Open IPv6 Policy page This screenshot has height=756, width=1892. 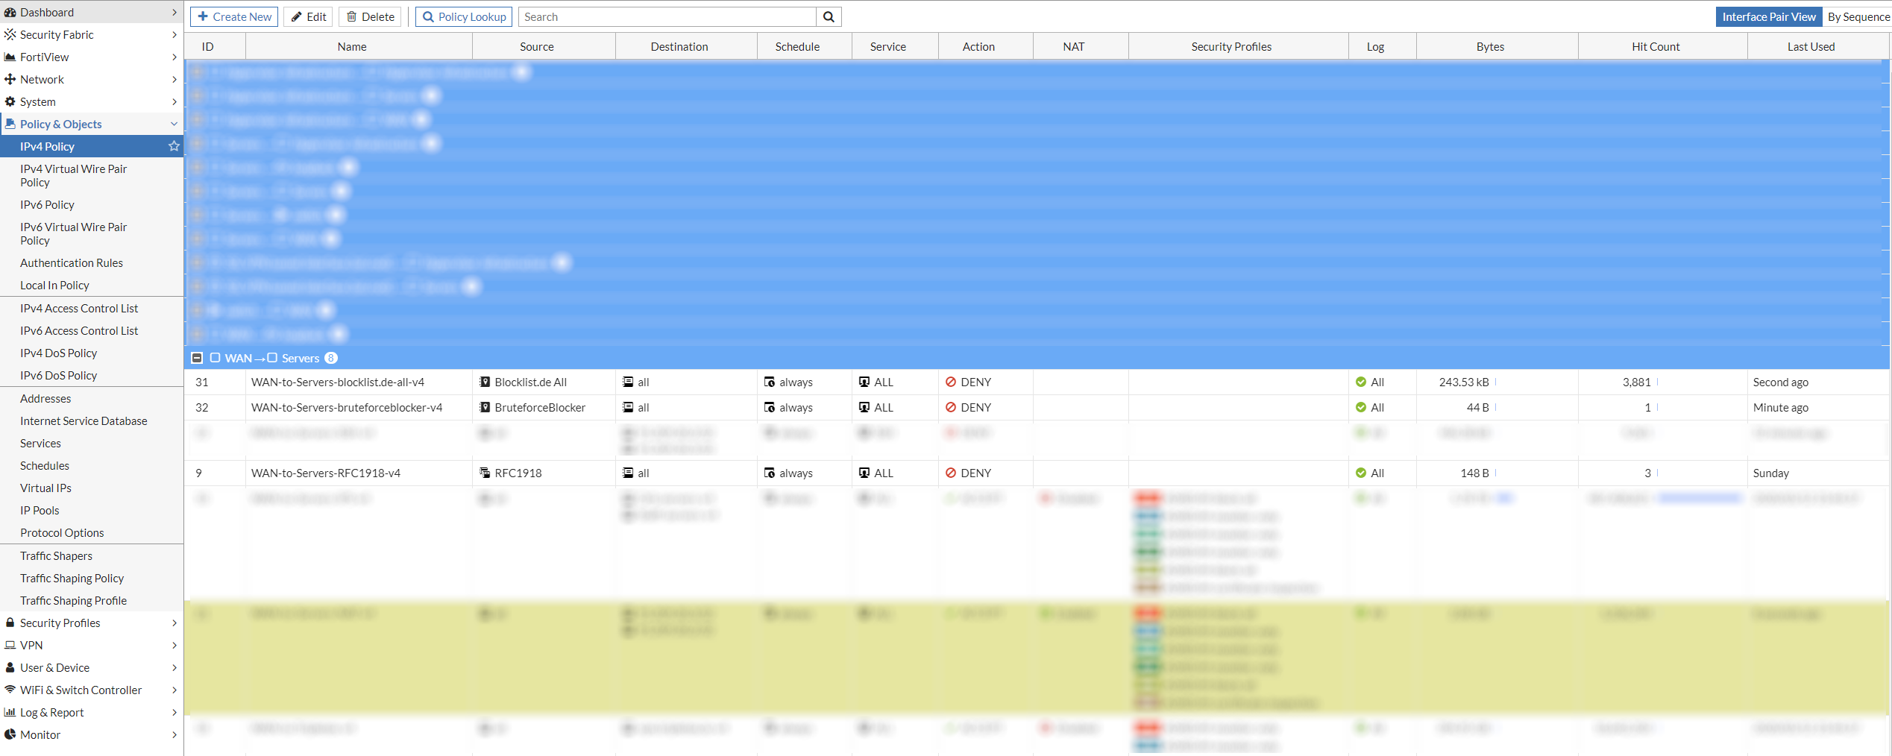click(x=47, y=205)
